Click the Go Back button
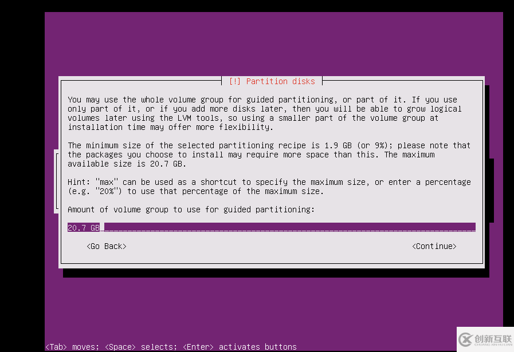Image resolution: width=514 pixels, height=352 pixels. (x=106, y=246)
